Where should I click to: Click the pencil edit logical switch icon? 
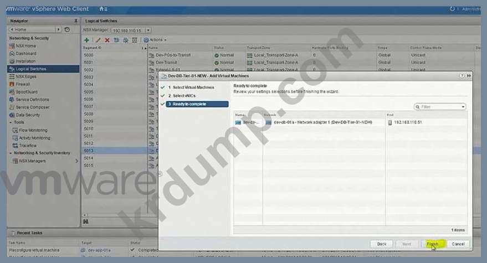tap(98, 40)
